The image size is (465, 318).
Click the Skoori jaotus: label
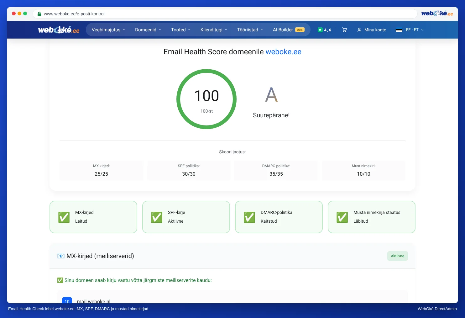(x=232, y=152)
